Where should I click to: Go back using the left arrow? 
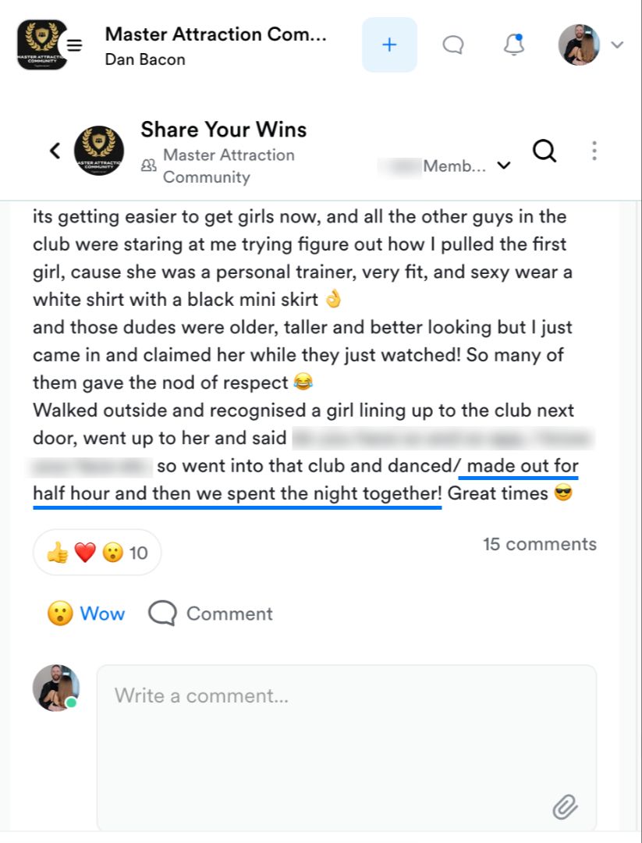55,151
